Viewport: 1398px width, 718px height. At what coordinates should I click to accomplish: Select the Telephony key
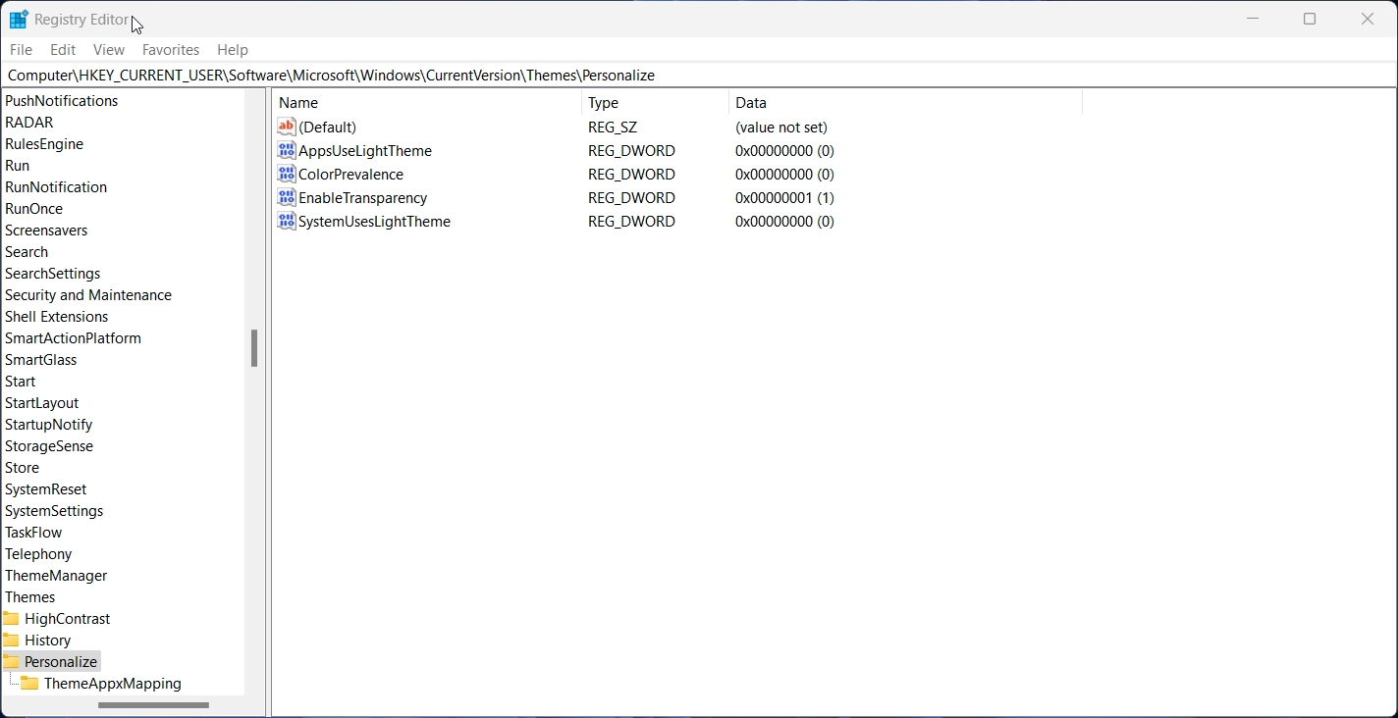click(x=38, y=554)
